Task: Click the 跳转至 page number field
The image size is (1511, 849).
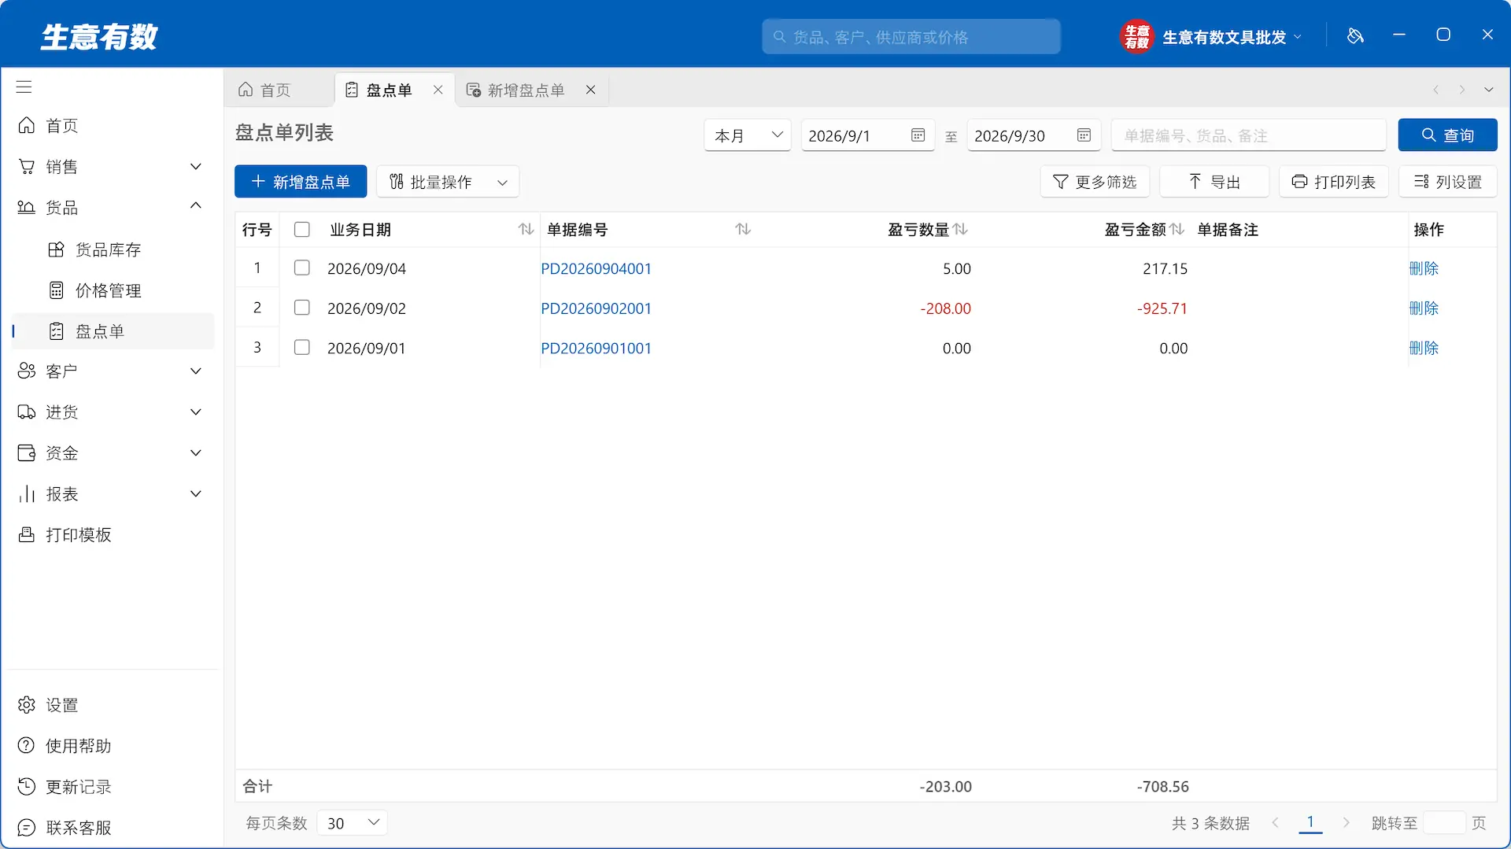Action: coord(1444,823)
